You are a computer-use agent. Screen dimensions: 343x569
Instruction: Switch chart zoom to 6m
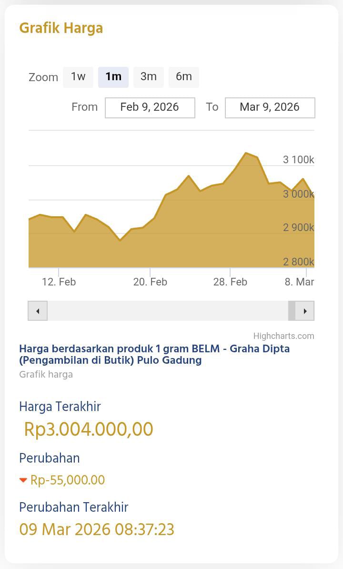coord(184,77)
